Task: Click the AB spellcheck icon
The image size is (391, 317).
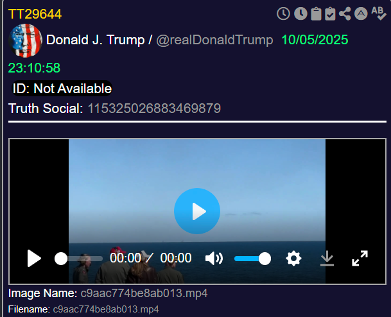Action: 378,13
